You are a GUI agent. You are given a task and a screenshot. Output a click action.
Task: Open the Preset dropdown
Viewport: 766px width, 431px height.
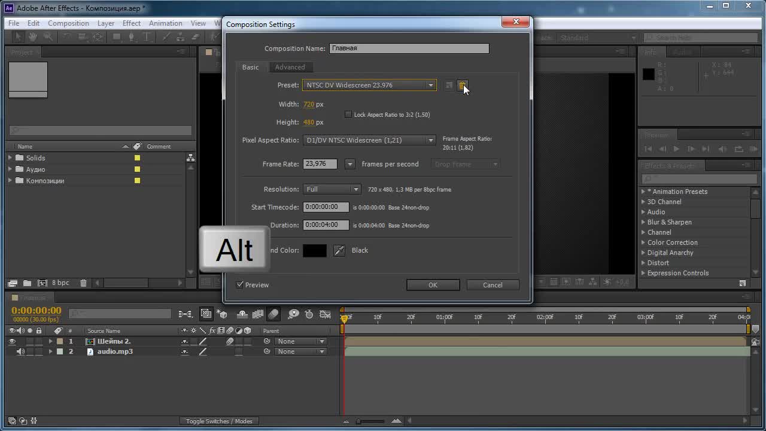[x=369, y=85]
